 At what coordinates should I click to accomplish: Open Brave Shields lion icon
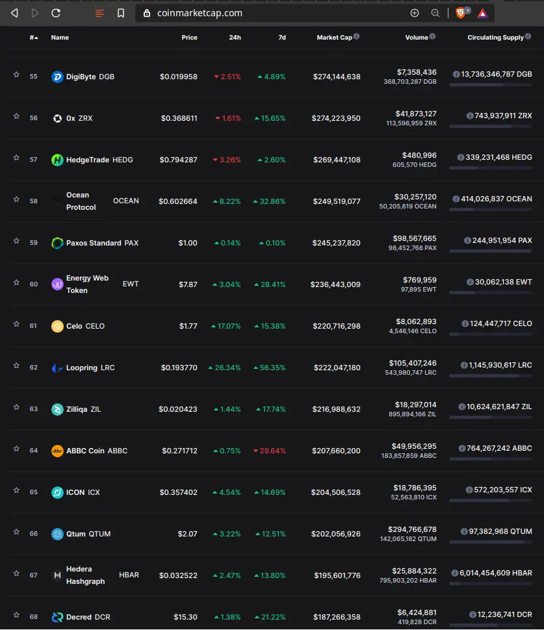coord(461,13)
